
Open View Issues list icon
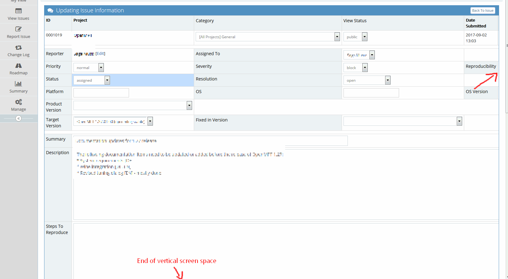tap(19, 11)
